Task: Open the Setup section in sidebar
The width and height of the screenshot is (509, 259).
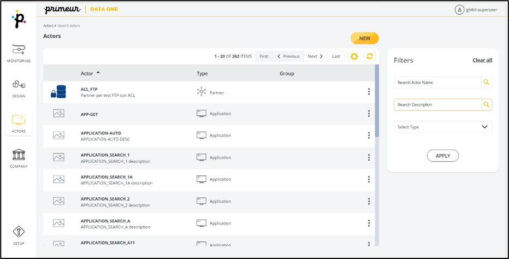Action: [19, 234]
